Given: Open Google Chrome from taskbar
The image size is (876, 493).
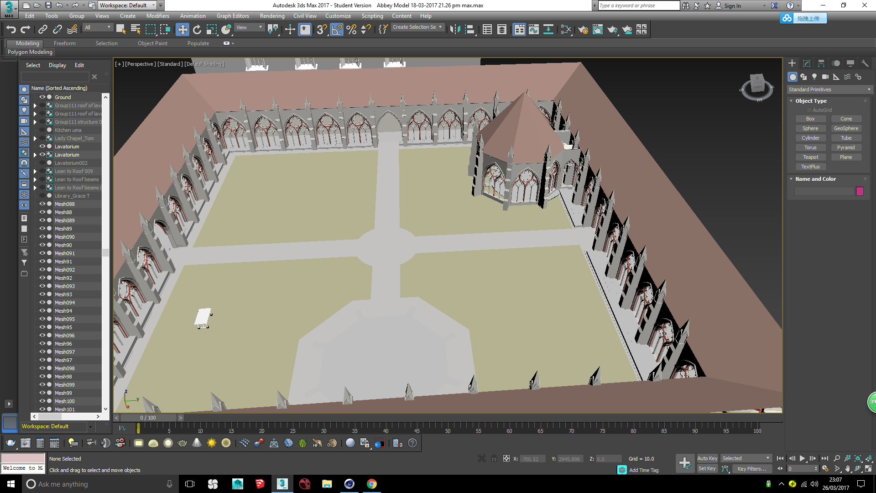Looking at the screenshot, I should 372,484.
